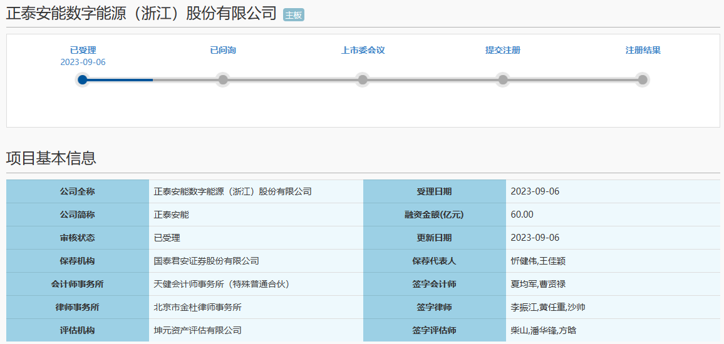Click the 公司全称 header cell
This screenshot has height=344, width=724.
(x=78, y=191)
